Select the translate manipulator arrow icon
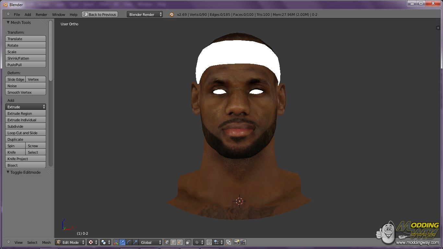 122,242
